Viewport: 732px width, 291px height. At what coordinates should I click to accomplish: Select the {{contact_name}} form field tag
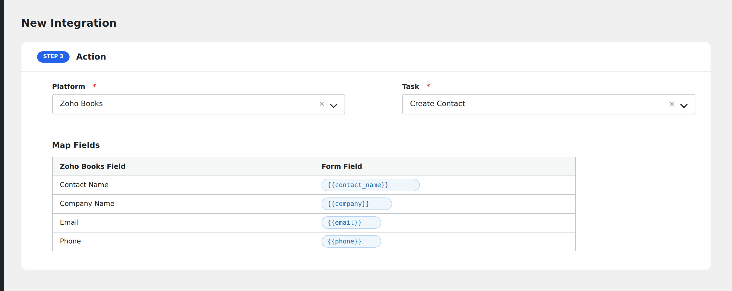point(370,185)
